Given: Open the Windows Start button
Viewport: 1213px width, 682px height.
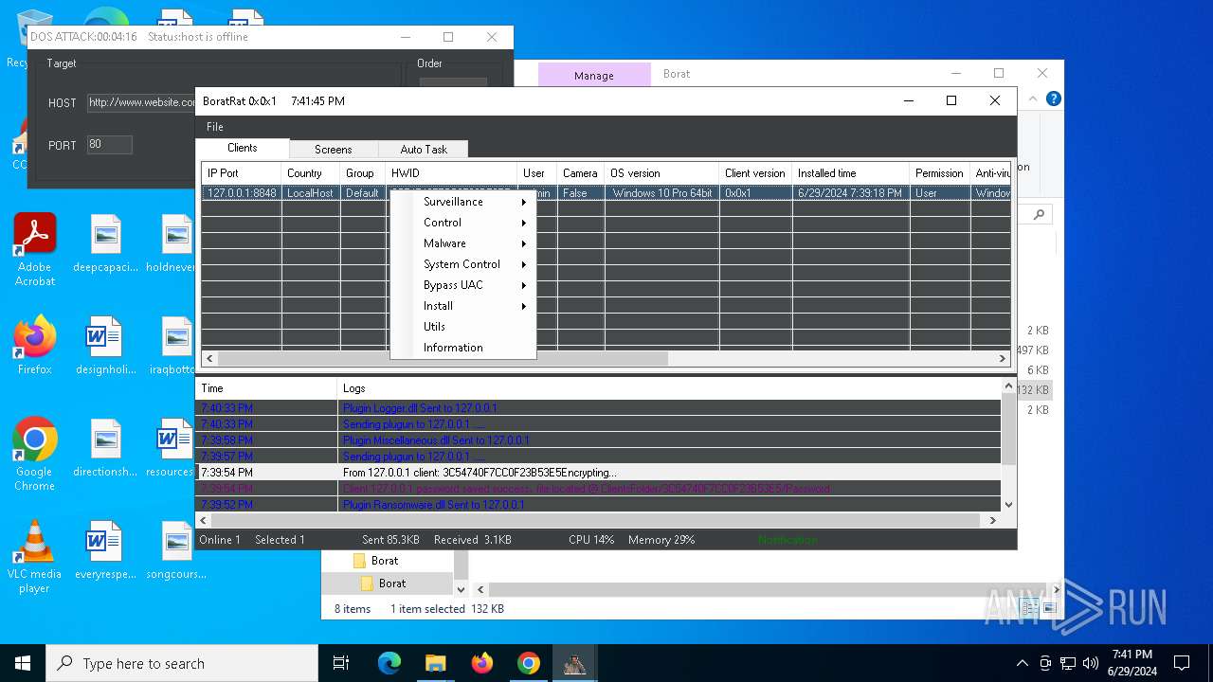Looking at the screenshot, I should point(23,663).
